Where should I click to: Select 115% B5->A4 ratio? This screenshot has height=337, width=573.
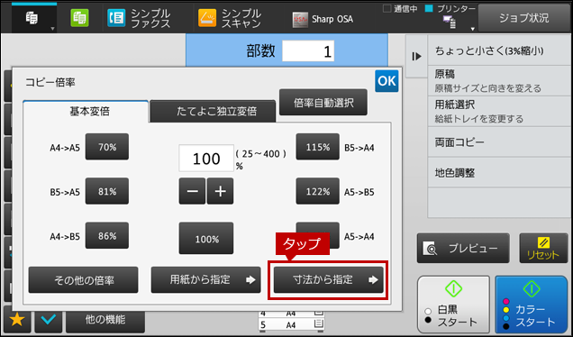tap(317, 147)
